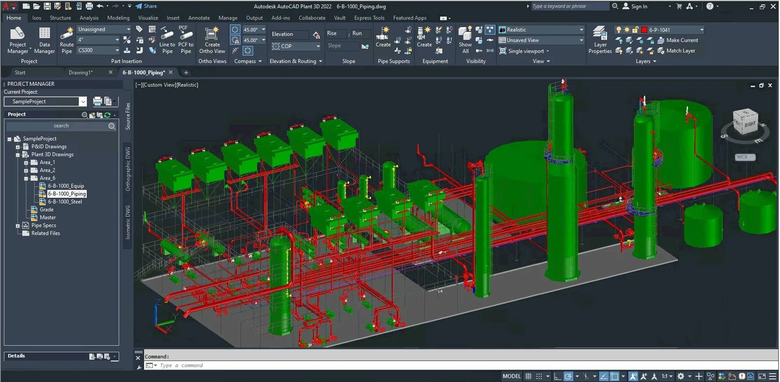Toggle polar tracking in status bar
Image resolution: width=780 pixels, height=382 pixels.
click(568, 376)
